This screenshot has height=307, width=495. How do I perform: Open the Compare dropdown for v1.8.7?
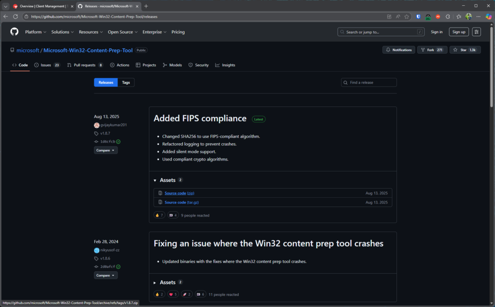[105, 150]
